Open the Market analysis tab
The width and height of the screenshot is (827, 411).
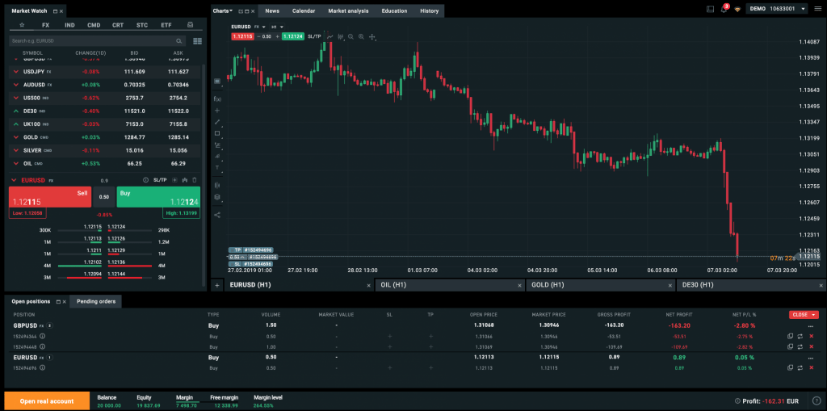pos(348,10)
